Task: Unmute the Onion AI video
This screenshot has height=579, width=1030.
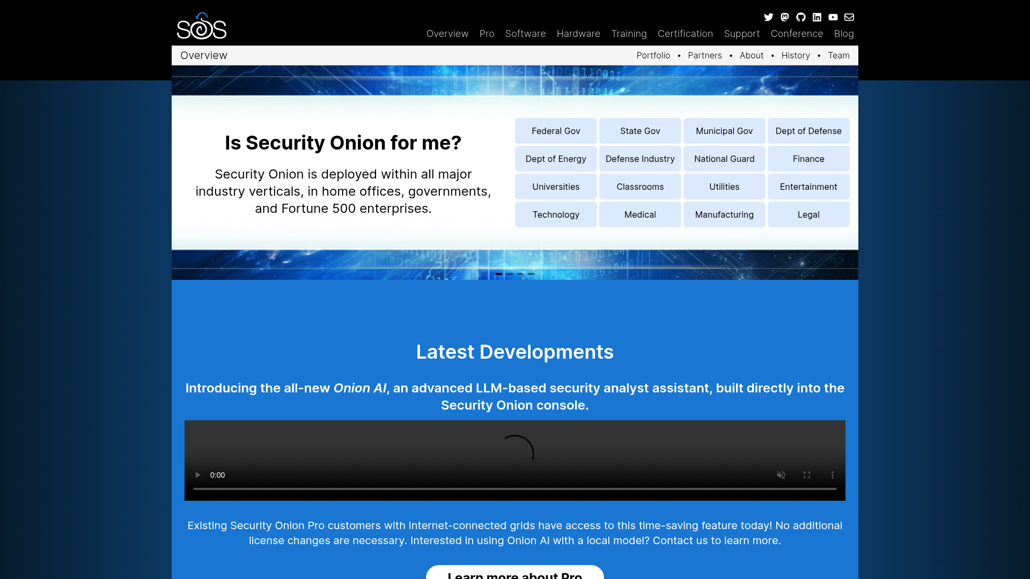Action: pyautogui.click(x=781, y=475)
